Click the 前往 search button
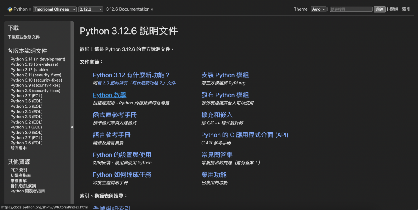 380,9
